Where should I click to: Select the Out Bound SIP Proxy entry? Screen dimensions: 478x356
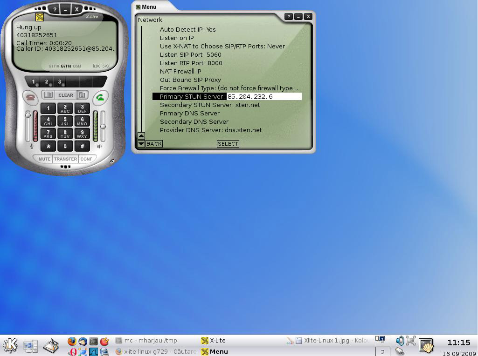click(191, 80)
